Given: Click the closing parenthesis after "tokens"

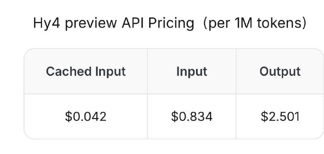Looking at the screenshot, I should [x=304, y=24].
